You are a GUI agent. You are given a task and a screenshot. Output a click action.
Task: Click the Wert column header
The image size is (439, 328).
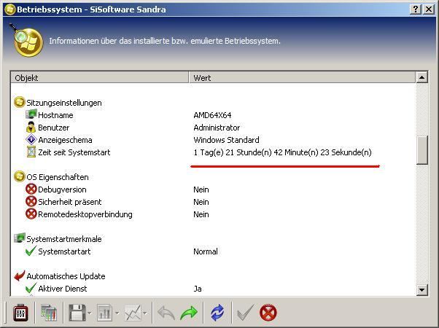click(302, 78)
